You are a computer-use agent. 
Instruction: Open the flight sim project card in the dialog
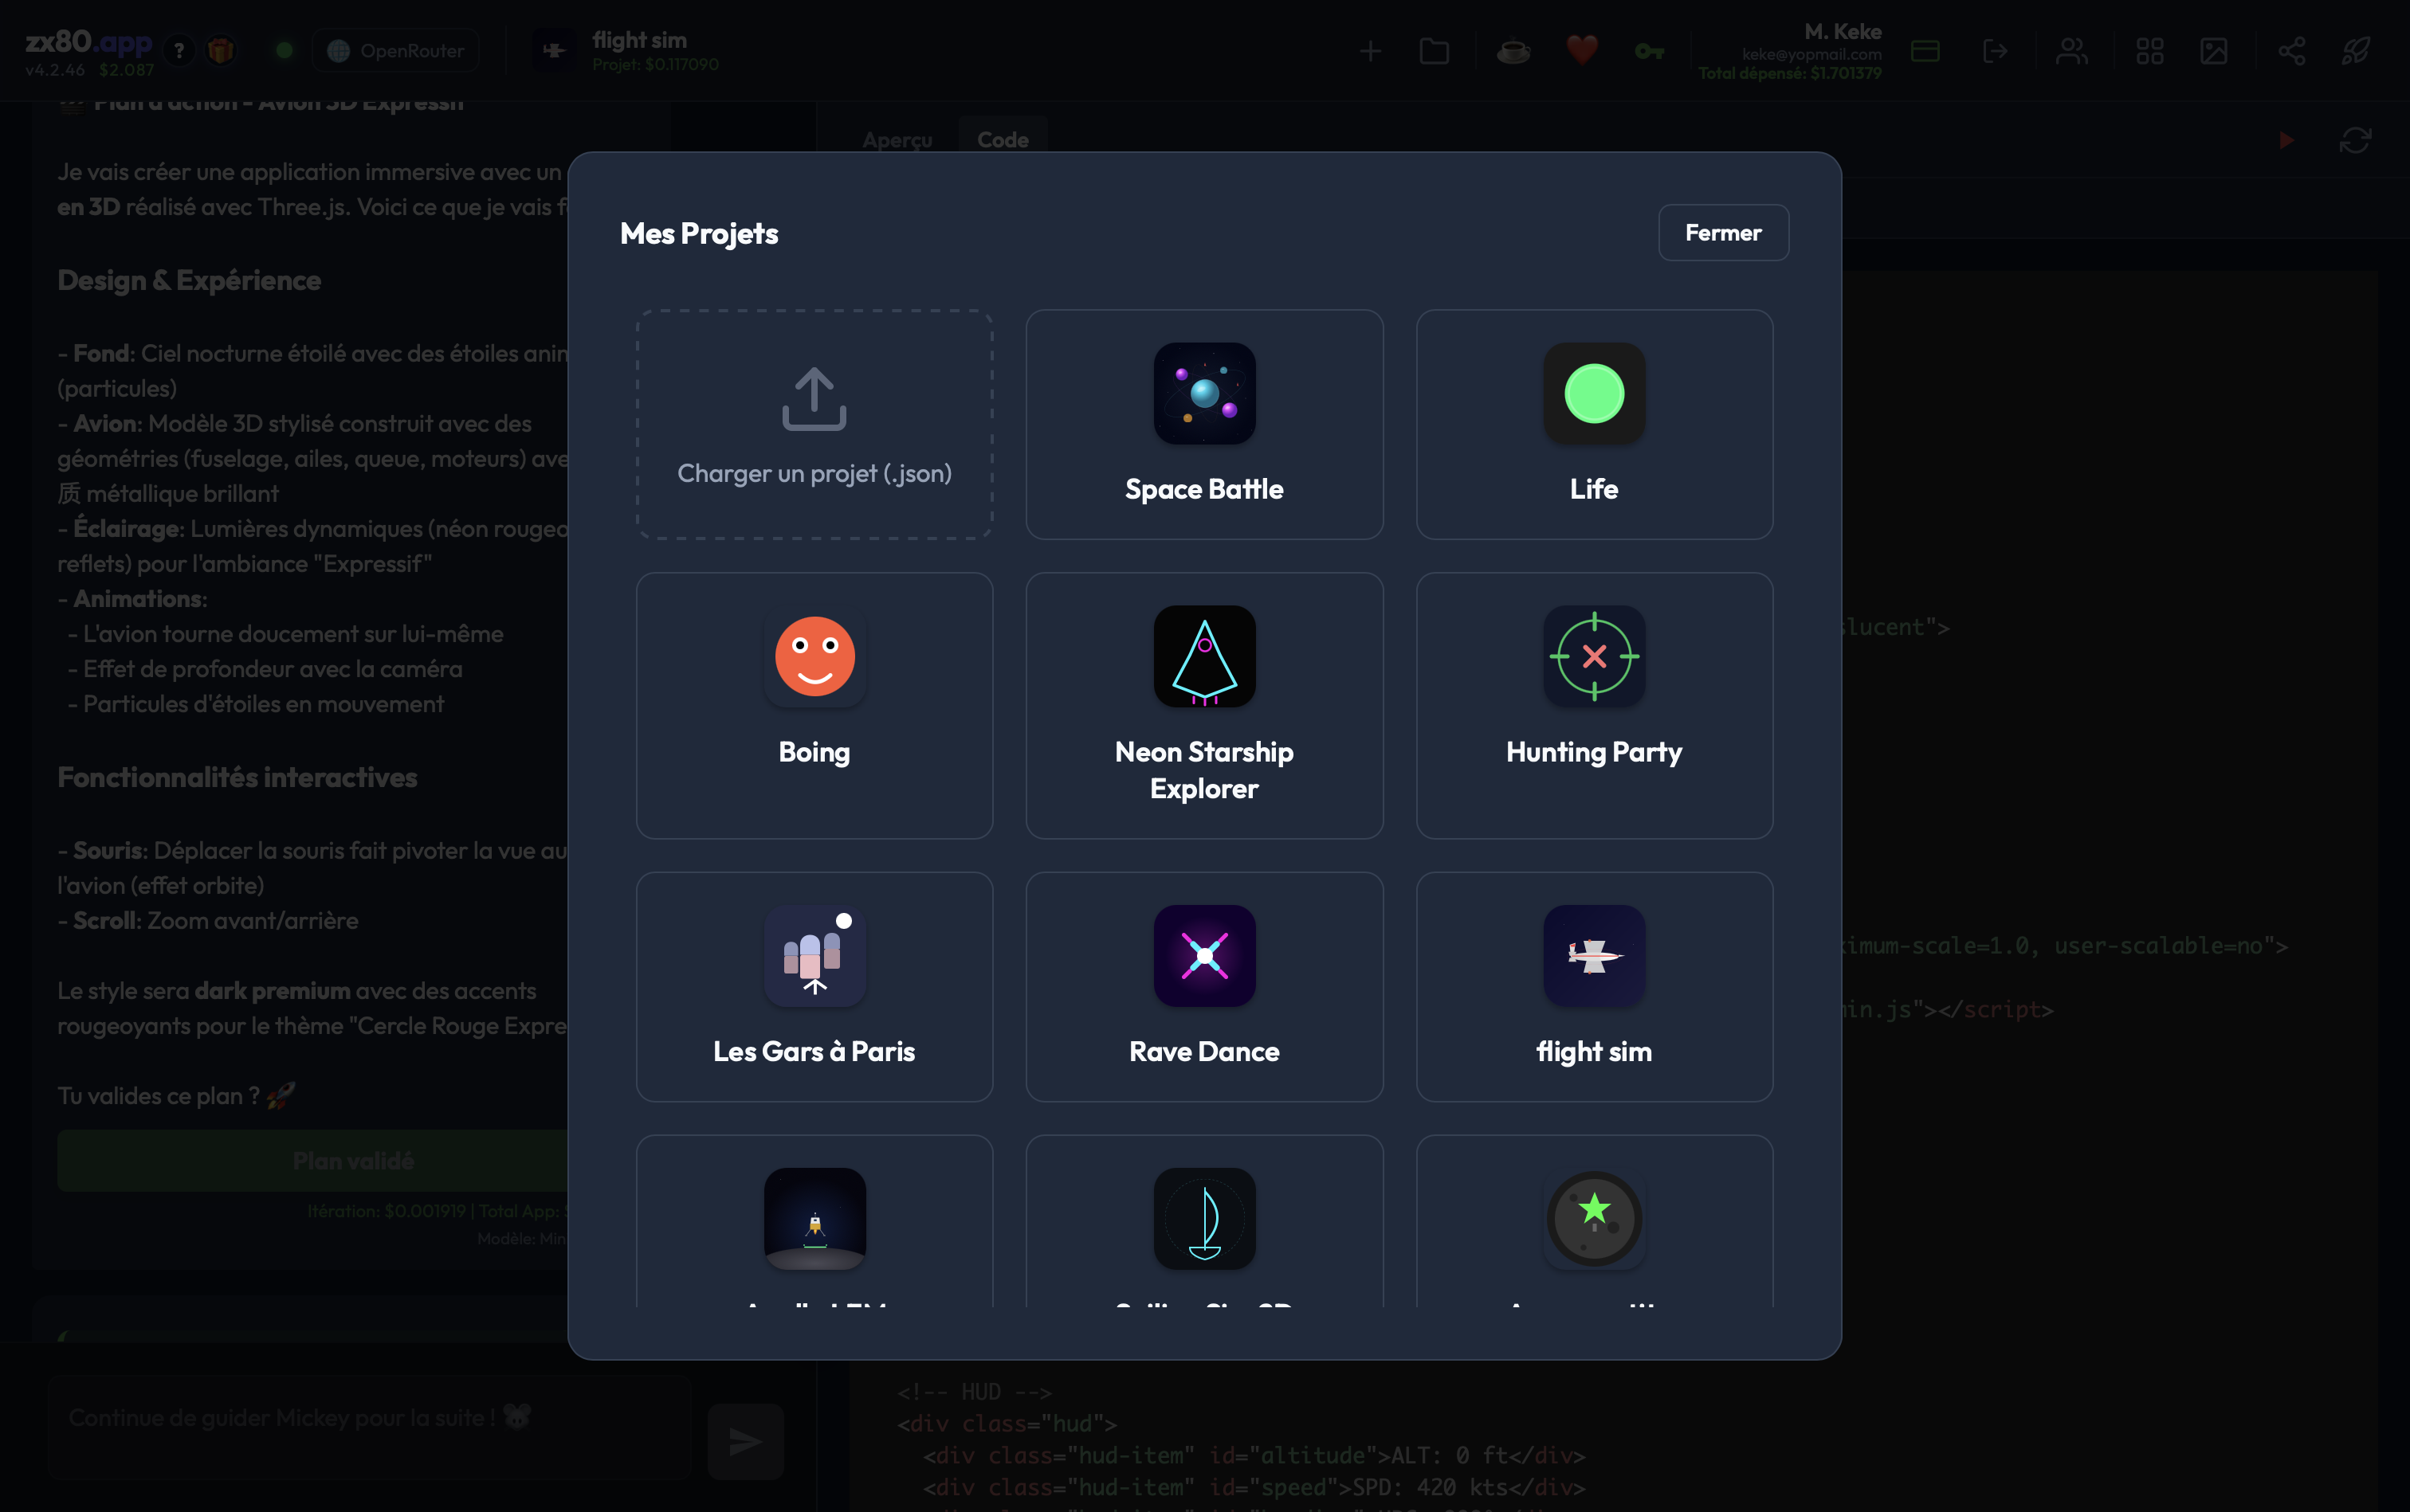tap(1595, 987)
